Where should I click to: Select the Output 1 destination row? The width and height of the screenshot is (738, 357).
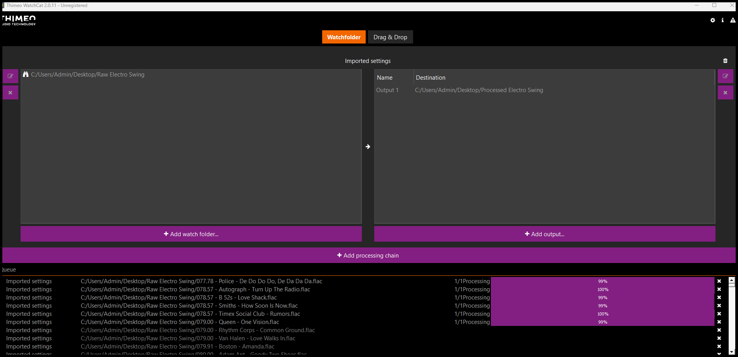pyautogui.click(x=479, y=90)
